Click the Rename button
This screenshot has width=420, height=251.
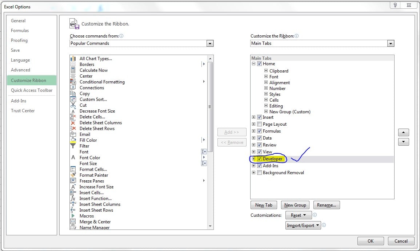tap(327, 205)
